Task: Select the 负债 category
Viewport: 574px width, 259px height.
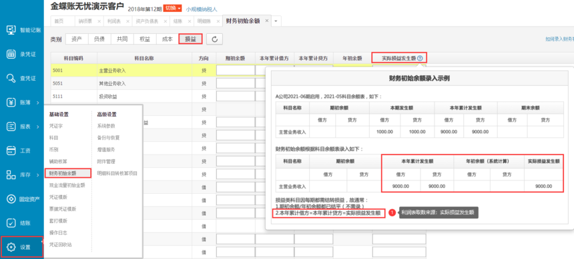Action: coord(99,39)
